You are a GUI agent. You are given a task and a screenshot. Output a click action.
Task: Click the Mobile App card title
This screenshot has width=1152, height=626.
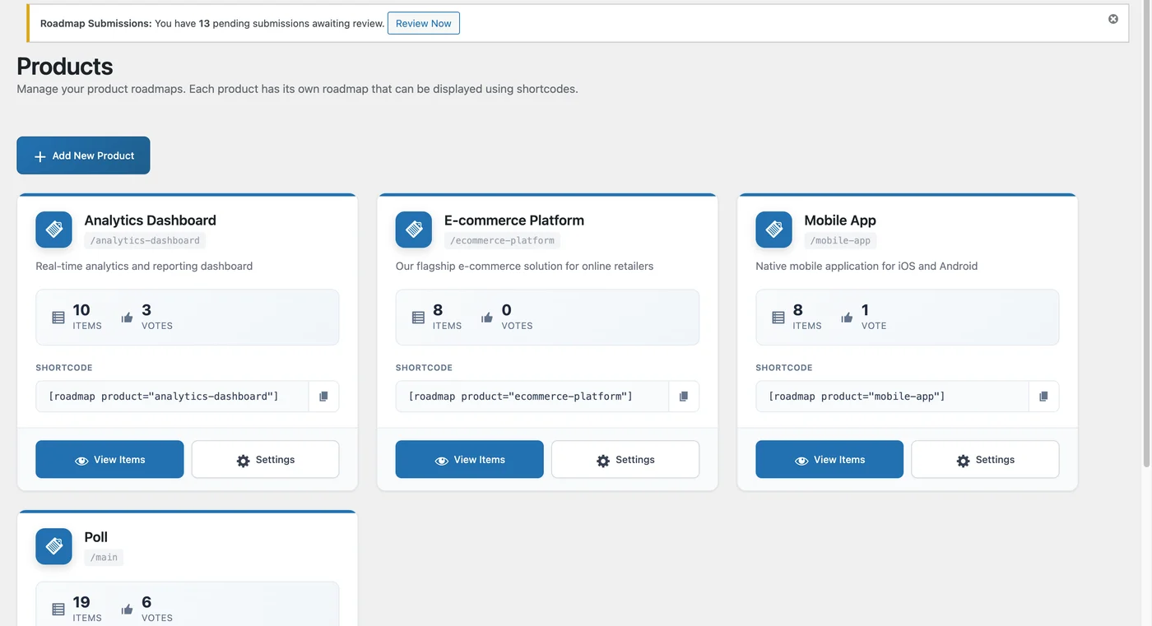coord(840,220)
